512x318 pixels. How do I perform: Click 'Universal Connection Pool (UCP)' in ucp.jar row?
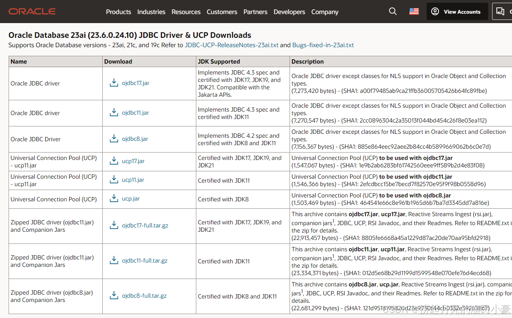click(53, 199)
